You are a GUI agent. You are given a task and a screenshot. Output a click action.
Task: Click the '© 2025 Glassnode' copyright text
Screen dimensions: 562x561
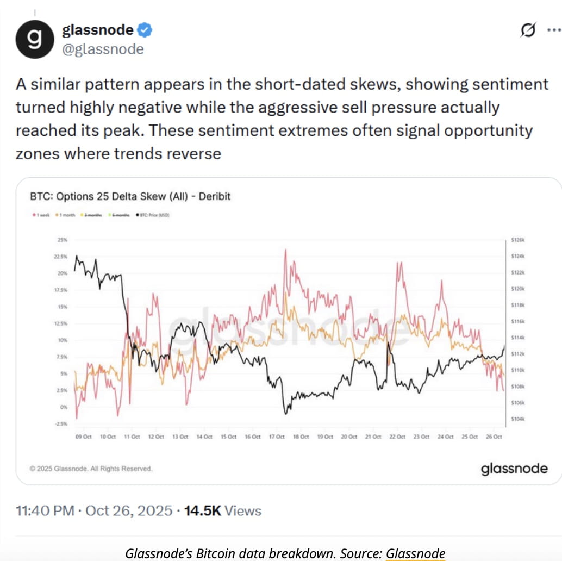coord(91,467)
